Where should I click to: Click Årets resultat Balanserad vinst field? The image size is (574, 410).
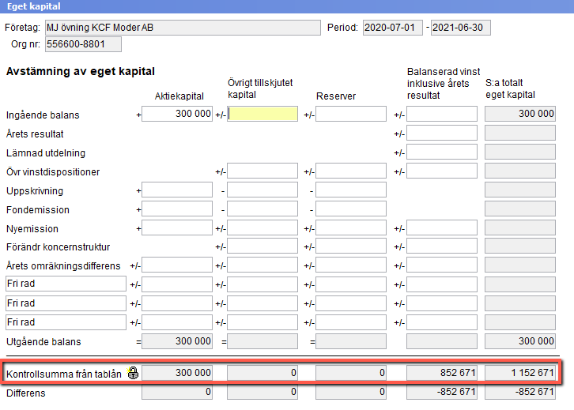[442, 133]
